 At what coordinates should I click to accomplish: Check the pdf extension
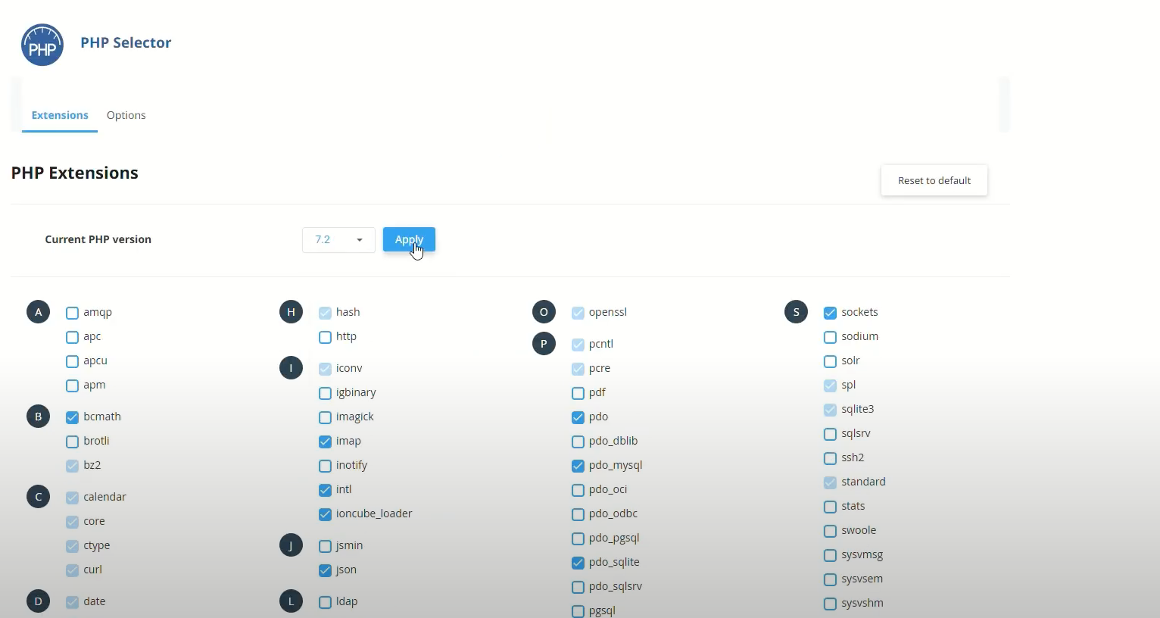[578, 393]
